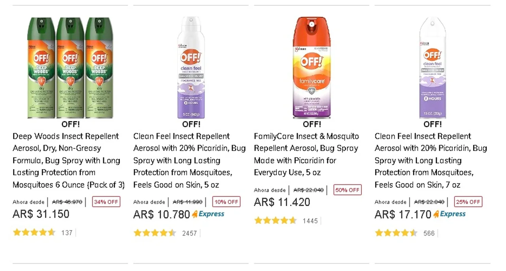Click the struck-through AR$ 22.040 original price

point(308,190)
